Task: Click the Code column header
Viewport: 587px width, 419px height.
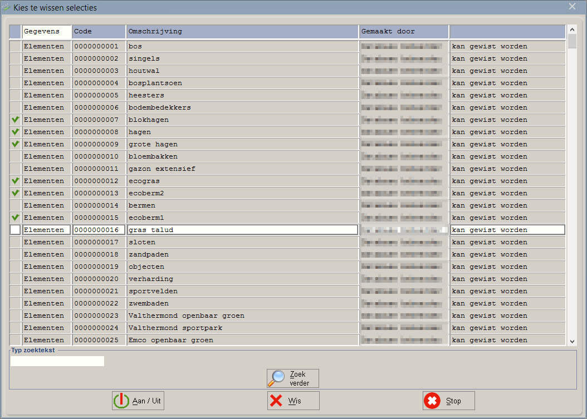Action: pyautogui.click(x=99, y=32)
